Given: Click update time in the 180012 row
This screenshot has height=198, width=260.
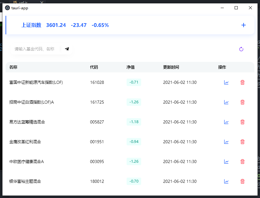Looking at the screenshot, I should tap(180, 181).
